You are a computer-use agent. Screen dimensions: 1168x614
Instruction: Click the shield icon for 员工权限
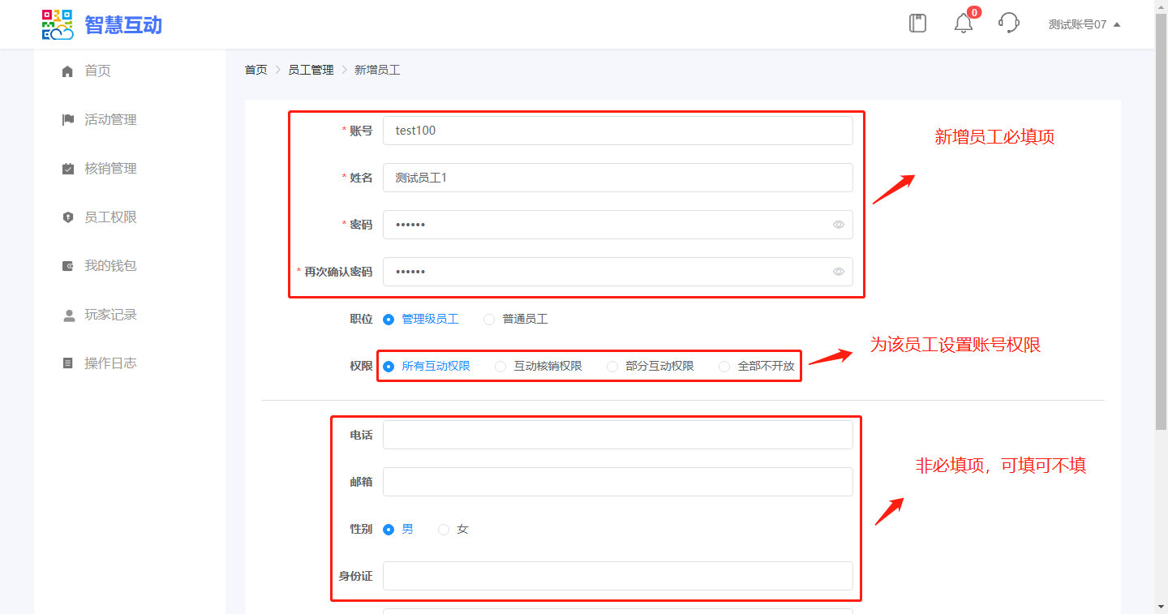(x=68, y=217)
